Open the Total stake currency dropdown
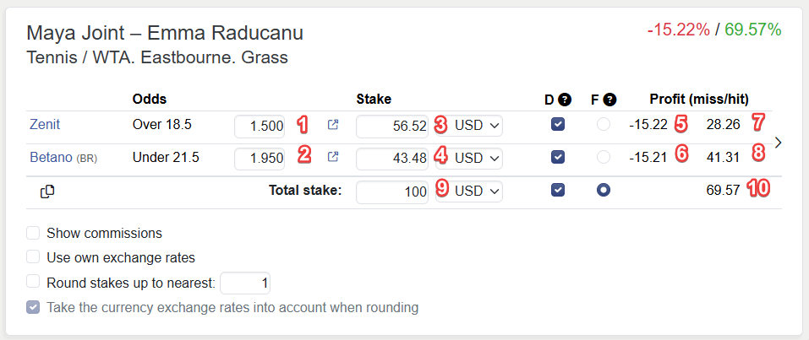 point(478,192)
